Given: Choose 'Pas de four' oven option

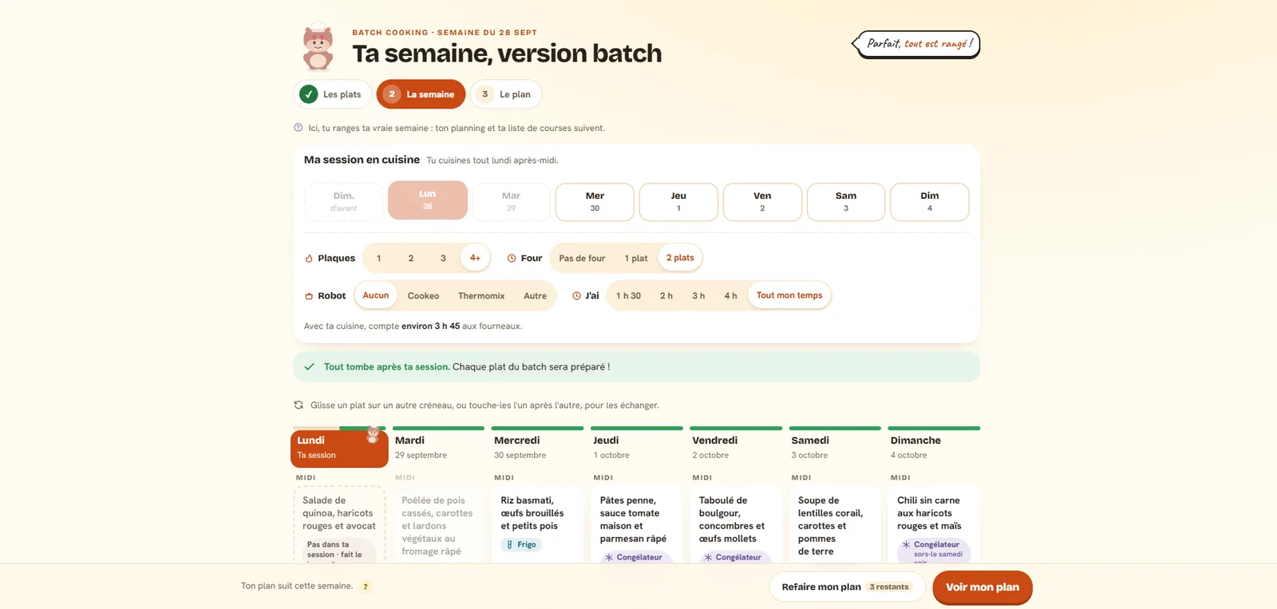Looking at the screenshot, I should point(582,259).
